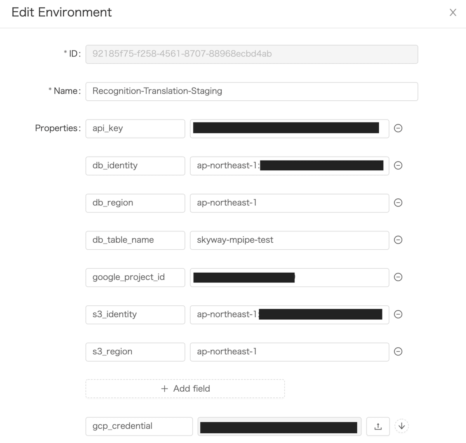This screenshot has width=466, height=443.
Task: Click the google_project_id key field
Action: click(135, 277)
